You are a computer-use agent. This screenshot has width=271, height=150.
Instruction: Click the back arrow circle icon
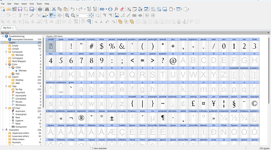(x=147, y=15)
